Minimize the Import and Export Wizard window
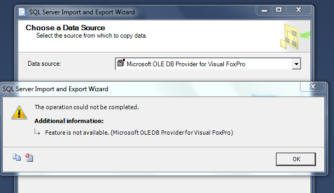334x193 pixels. click(x=264, y=10)
